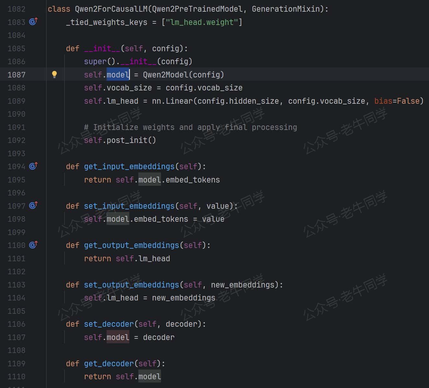Click the get_output_embeddings method name
Image resolution: width=429 pixels, height=388 pixels.
click(132, 245)
